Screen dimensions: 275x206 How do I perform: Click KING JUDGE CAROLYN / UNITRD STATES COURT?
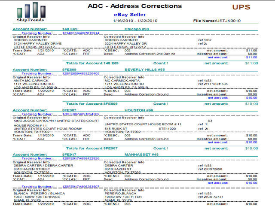point(56,121)
